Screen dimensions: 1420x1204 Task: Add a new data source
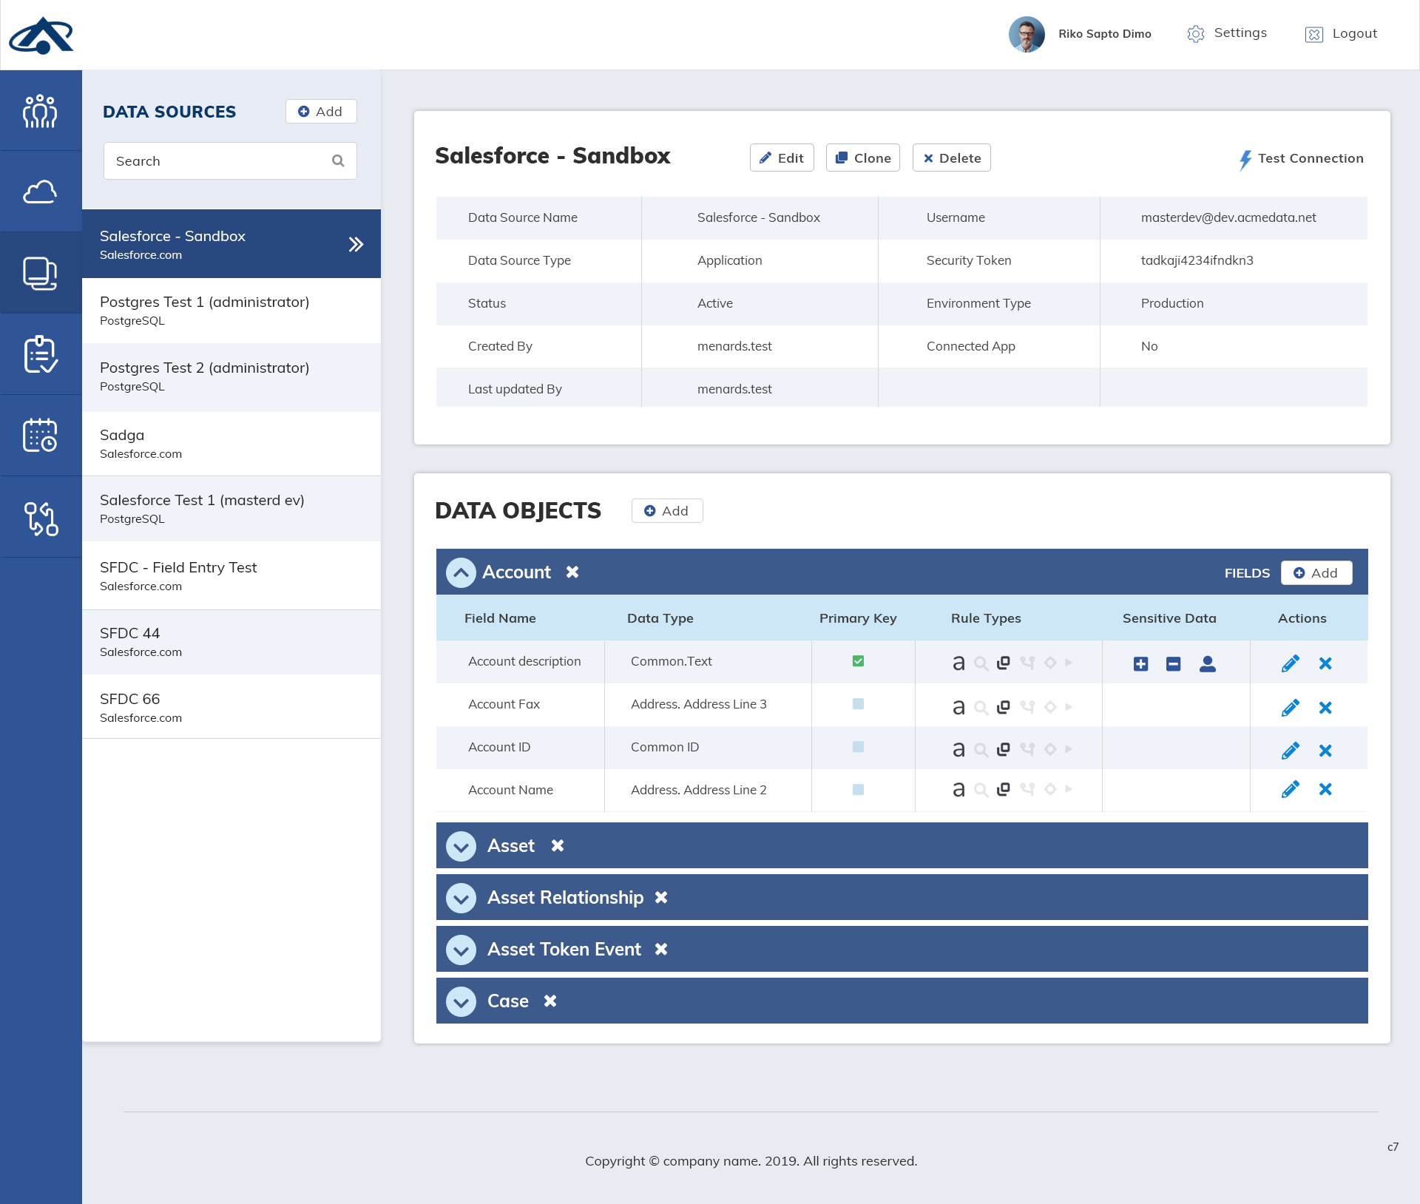click(x=321, y=111)
